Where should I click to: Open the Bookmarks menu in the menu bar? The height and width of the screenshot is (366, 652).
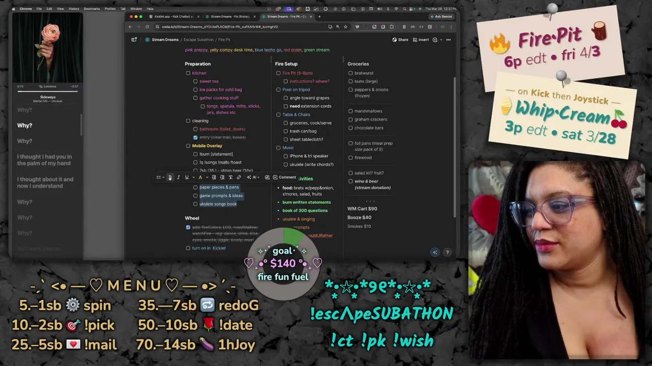click(92, 9)
